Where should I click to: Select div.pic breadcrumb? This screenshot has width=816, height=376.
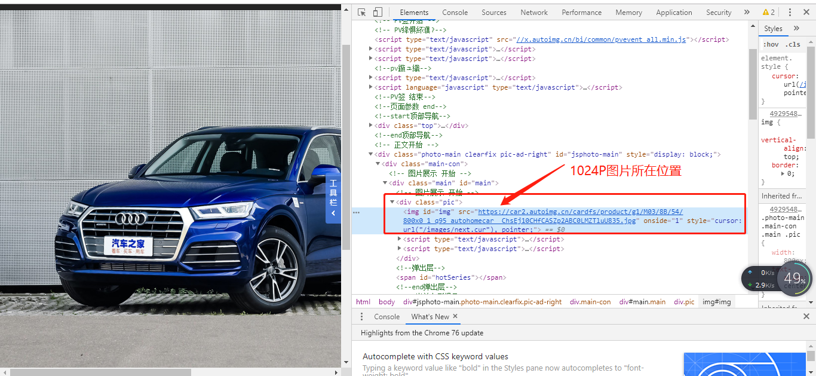pos(684,302)
